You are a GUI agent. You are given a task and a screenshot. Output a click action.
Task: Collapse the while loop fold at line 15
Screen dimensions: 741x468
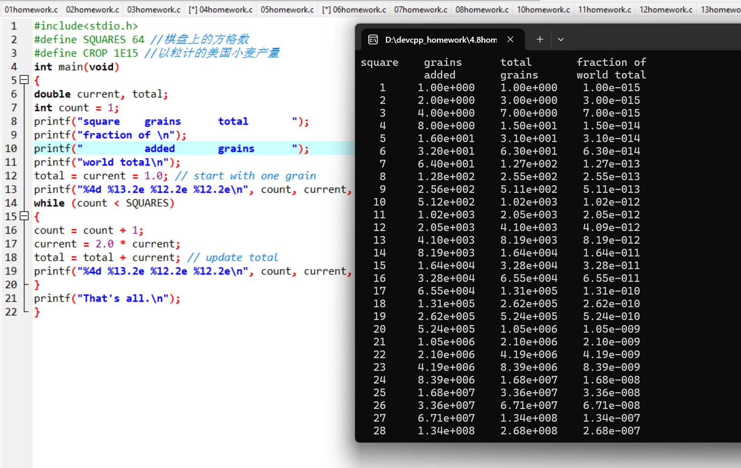[25, 217]
